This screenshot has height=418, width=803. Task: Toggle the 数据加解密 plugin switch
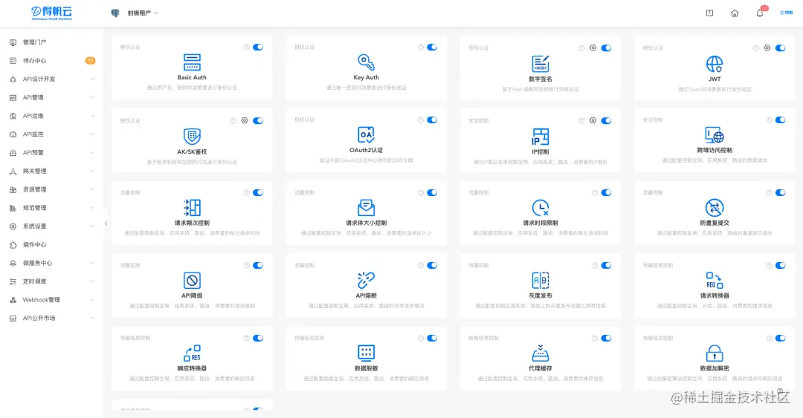[x=781, y=338]
